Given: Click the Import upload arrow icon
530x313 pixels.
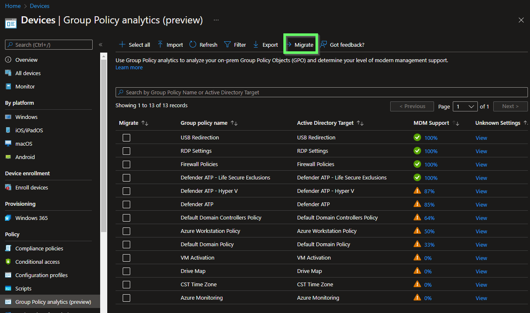Looking at the screenshot, I should [x=160, y=45].
